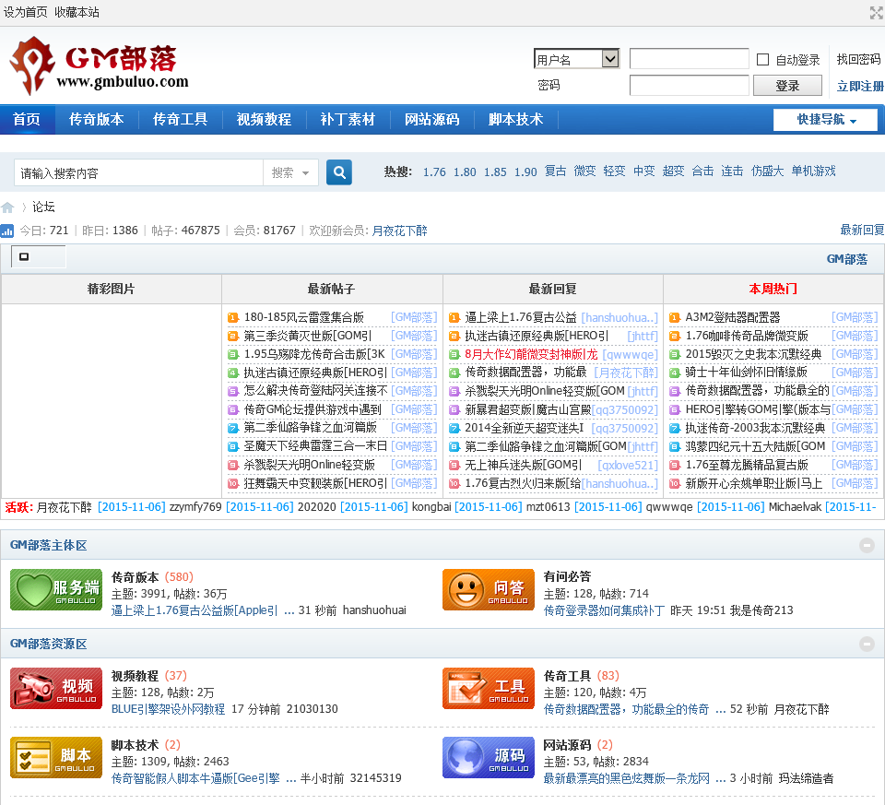885x805 pixels.
Task: Click the home icon in the breadcrumb
Action: point(7,207)
